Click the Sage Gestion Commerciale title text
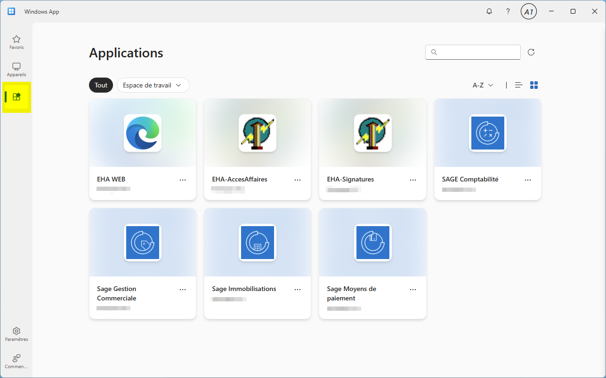The width and height of the screenshot is (606, 378). click(117, 293)
